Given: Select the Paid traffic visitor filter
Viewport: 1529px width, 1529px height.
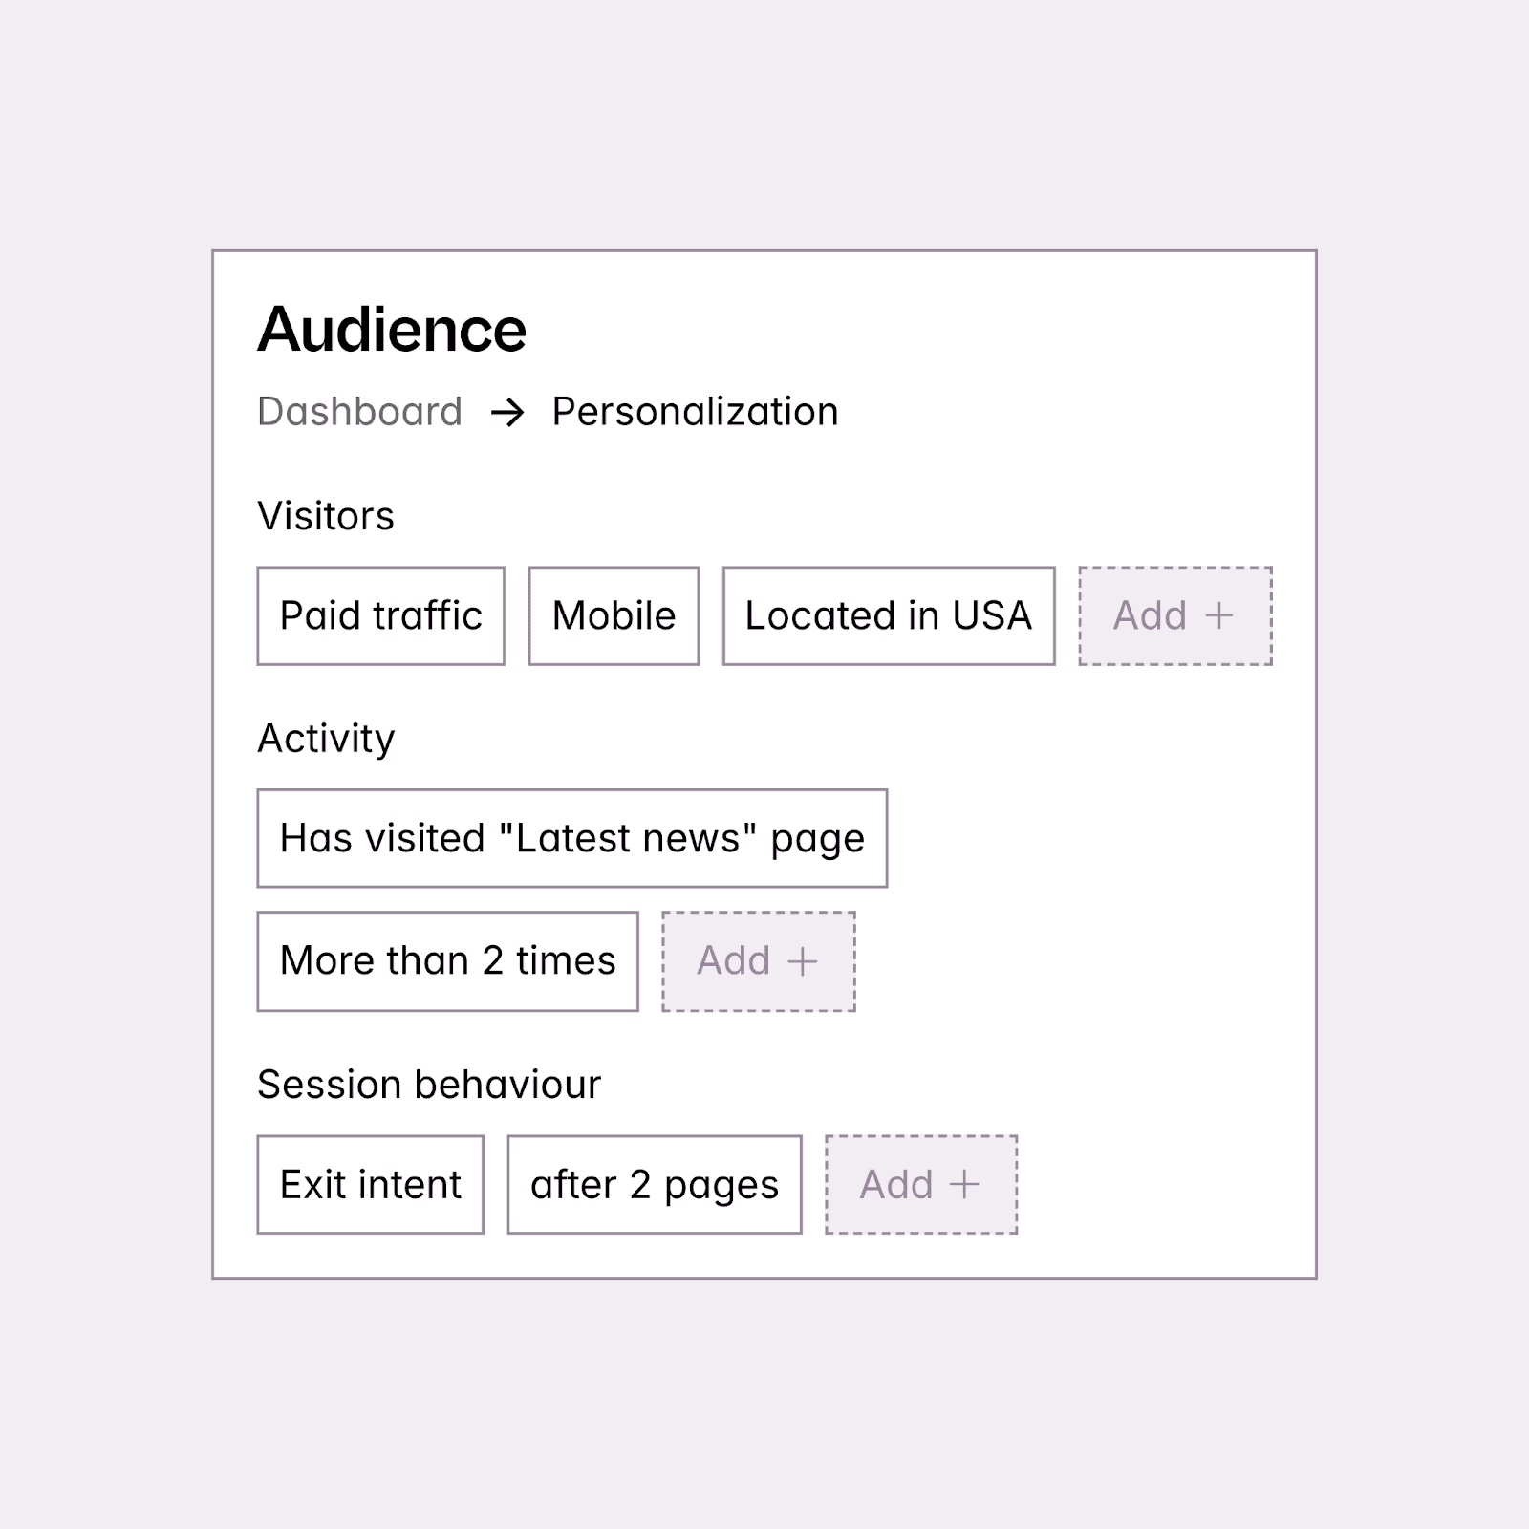Looking at the screenshot, I should [x=379, y=615].
